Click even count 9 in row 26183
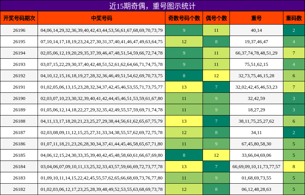The width and height of the screenshot is (305, 195). coord(216,178)
